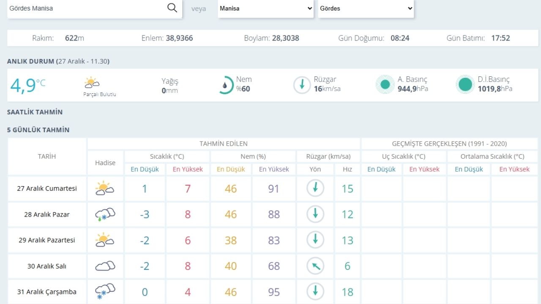Image resolution: width=541 pixels, height=304 pixels.
Task: Expand the SAATLİK TAHMİN section
Action: (35, 112)
